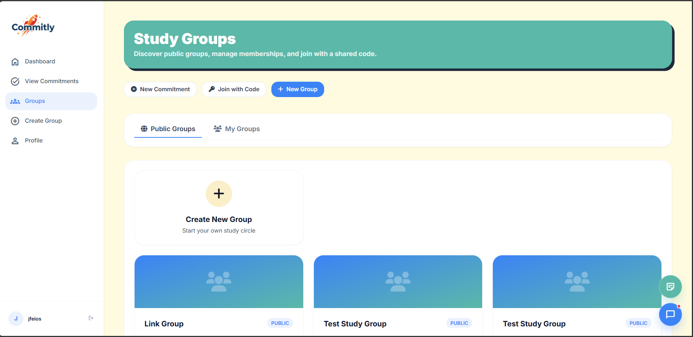Screen dimensions: 693x337
Task: Click the View Commitments checkmark icon
Action: pos(15,81)
